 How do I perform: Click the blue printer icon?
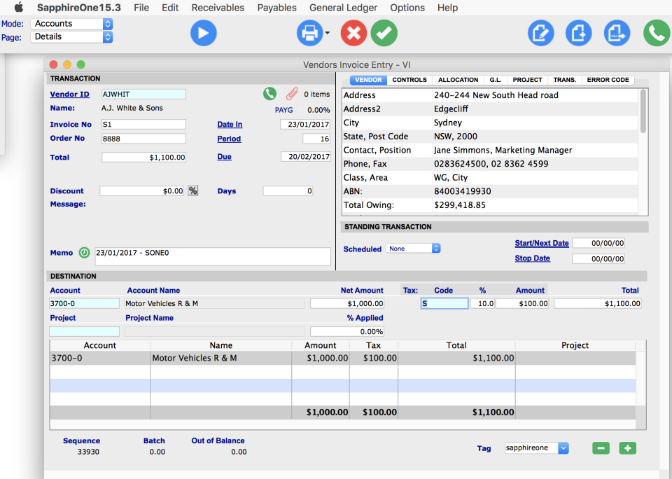tap(309, 33)
